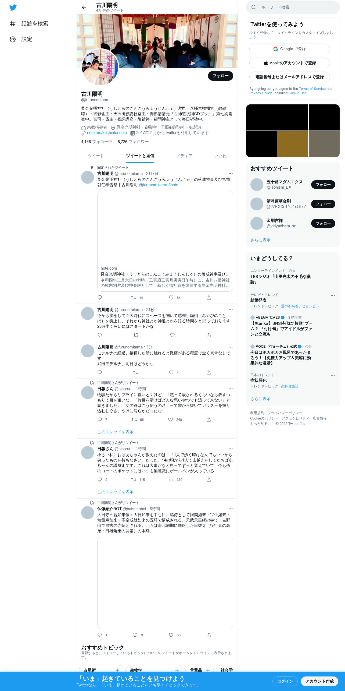
Task: View the 8,726 フォロワー list
Action: [133, 142]
